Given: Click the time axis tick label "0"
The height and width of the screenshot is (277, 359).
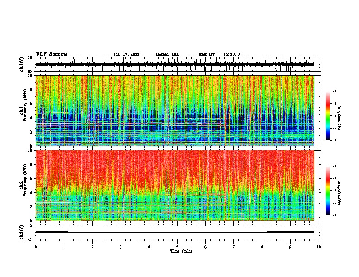Looking at the screenshot, I should pos(36,247).
